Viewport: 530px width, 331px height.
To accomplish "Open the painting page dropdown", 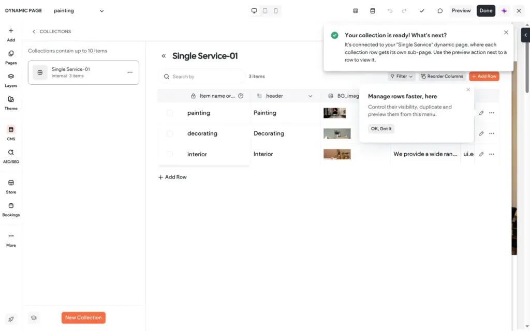I will coord(79,11).
